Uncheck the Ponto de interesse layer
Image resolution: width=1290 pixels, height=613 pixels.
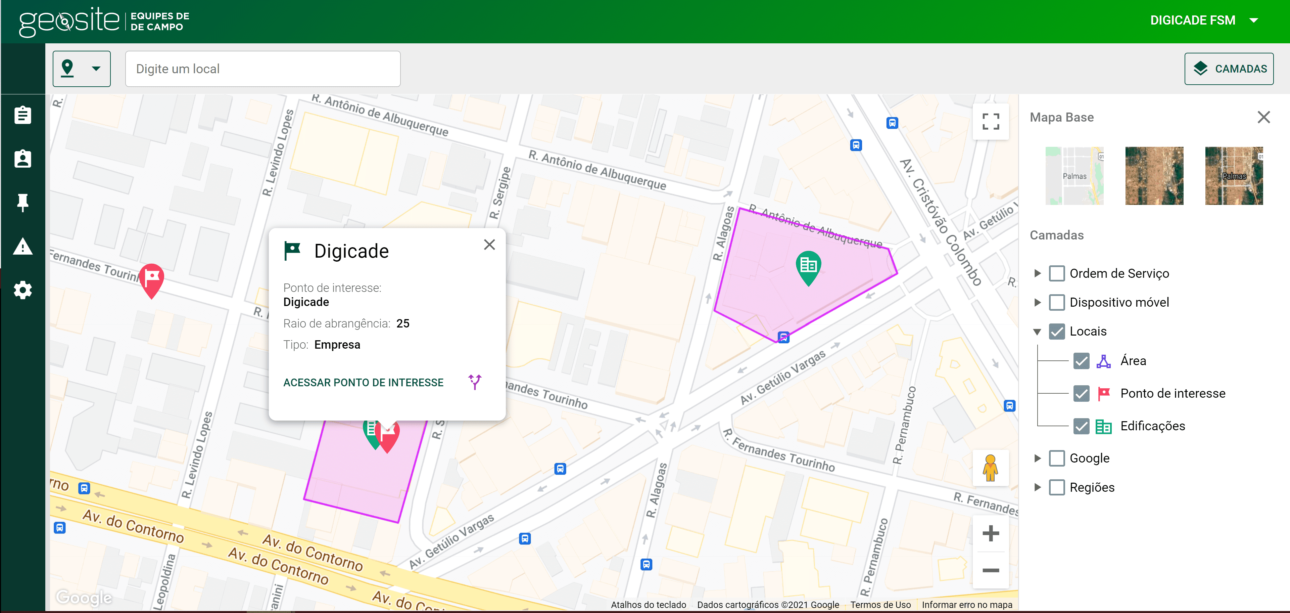point(1081,393)
